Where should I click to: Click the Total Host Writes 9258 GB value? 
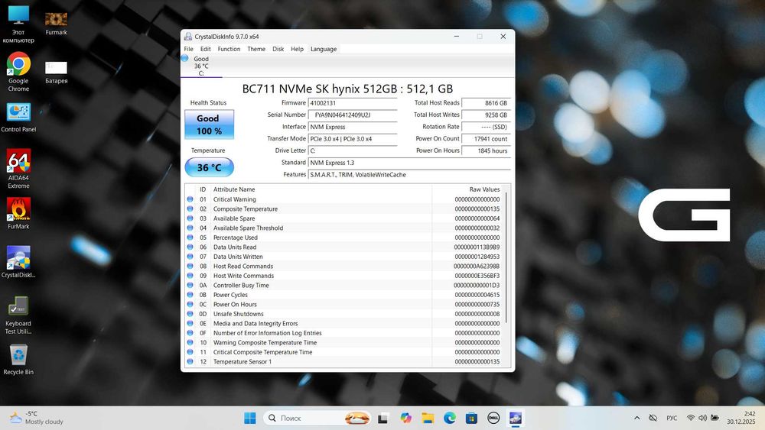pyautogui.click(x=486, y=115)
